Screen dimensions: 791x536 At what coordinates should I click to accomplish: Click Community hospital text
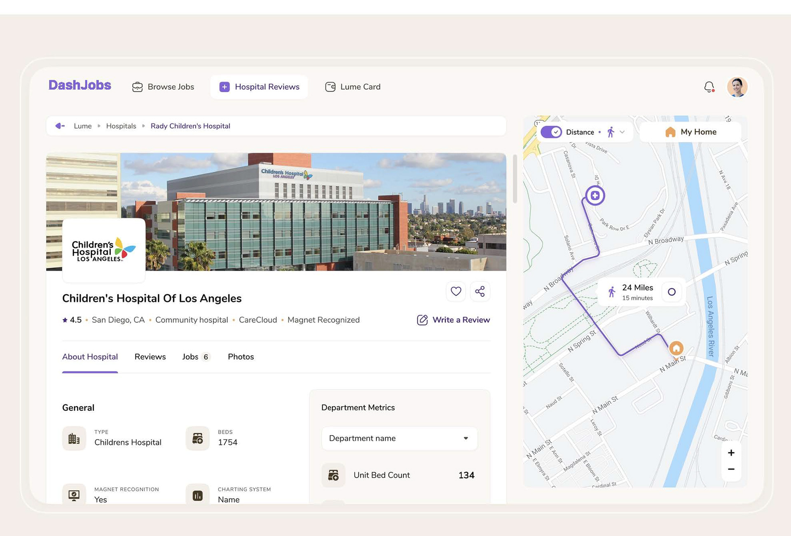(x=192, y=320)
